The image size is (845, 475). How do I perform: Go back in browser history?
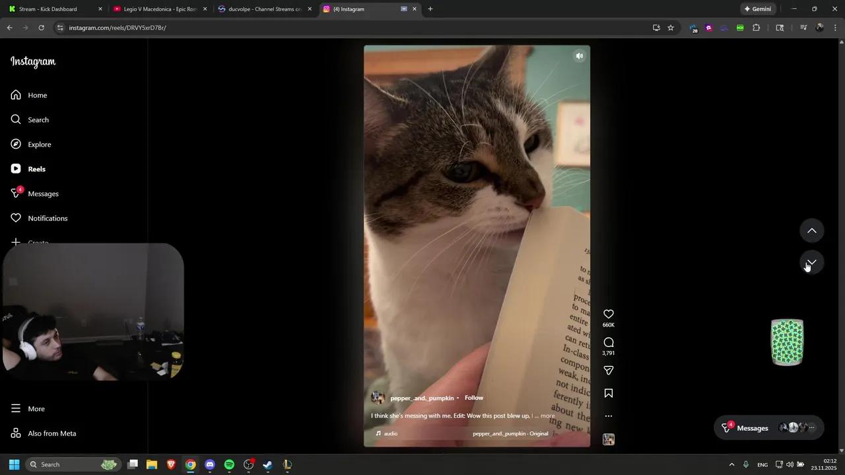click(9, 28)
